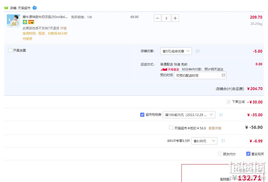Click the calendar icon in delivery time field
Screen dimensions: 268x182
(x=223, y=75)
